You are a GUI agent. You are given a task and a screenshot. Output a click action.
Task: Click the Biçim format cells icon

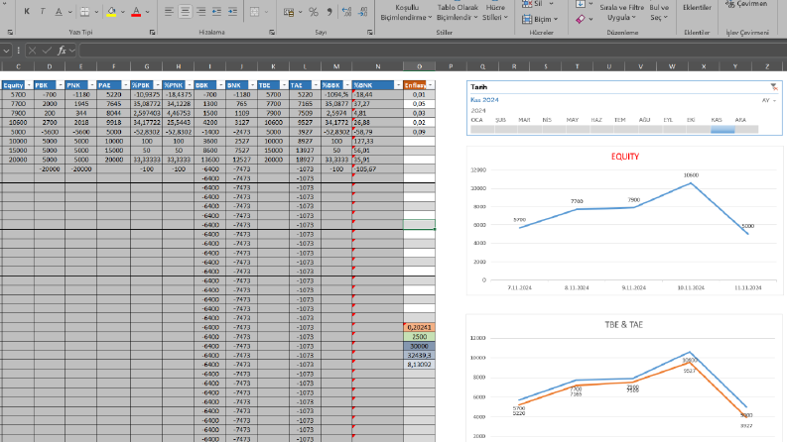527,19
